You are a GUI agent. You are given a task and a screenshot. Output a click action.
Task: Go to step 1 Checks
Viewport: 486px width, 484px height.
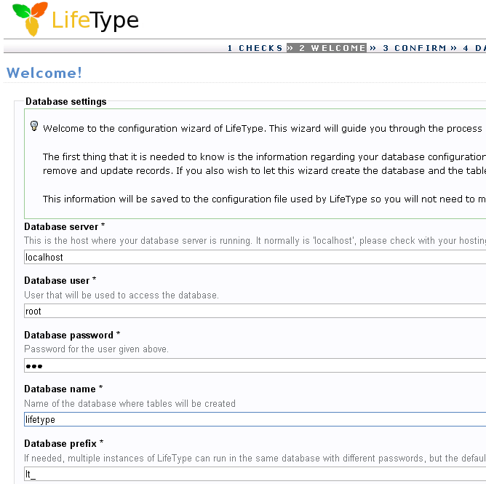click(x=255, y=48)
